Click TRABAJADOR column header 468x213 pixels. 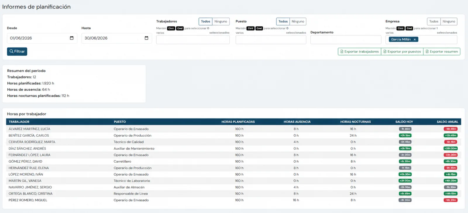click(x=19, y=122)
